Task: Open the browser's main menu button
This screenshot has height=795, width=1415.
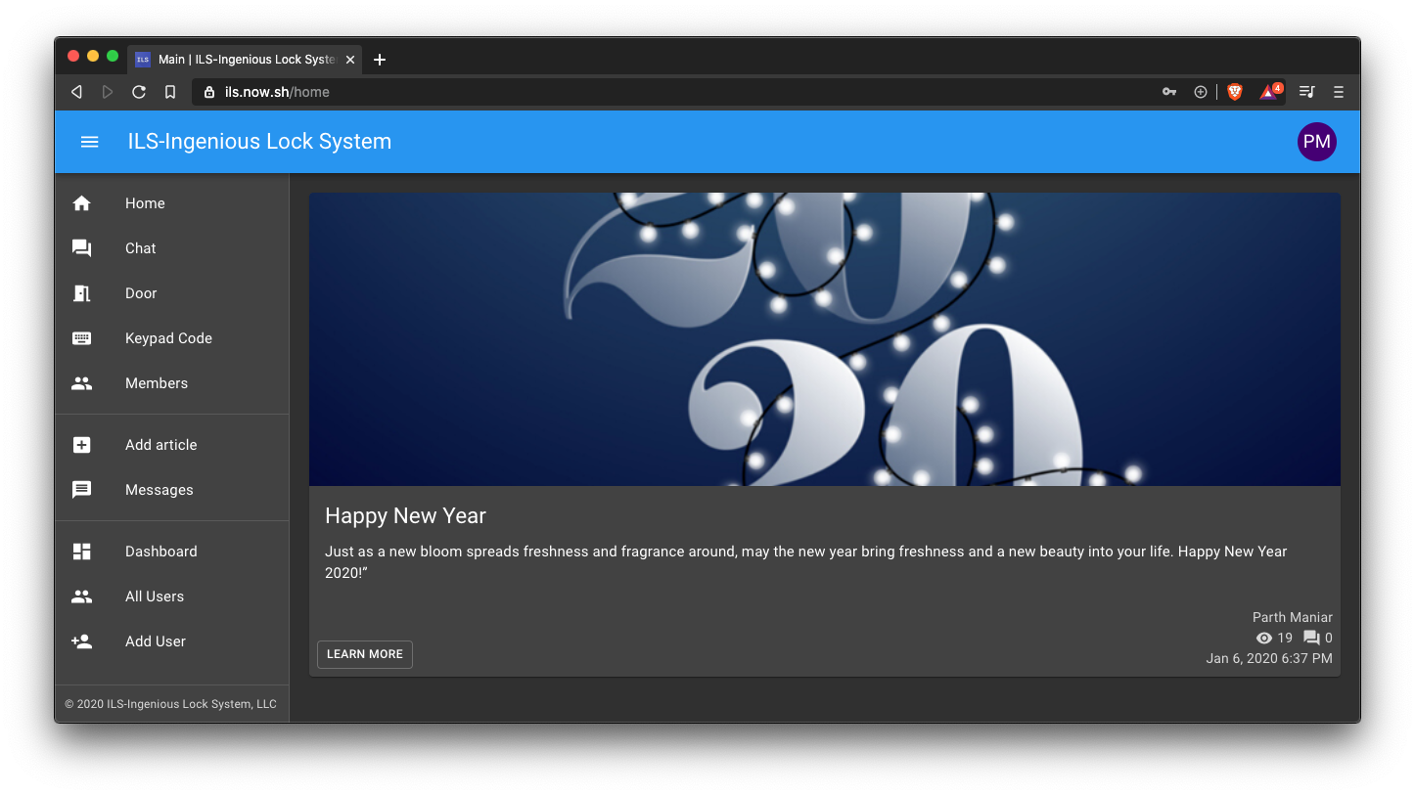Action: [1339, 92]
